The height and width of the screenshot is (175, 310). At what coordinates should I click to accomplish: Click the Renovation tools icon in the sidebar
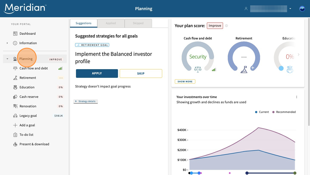click(x=15, y=106)
